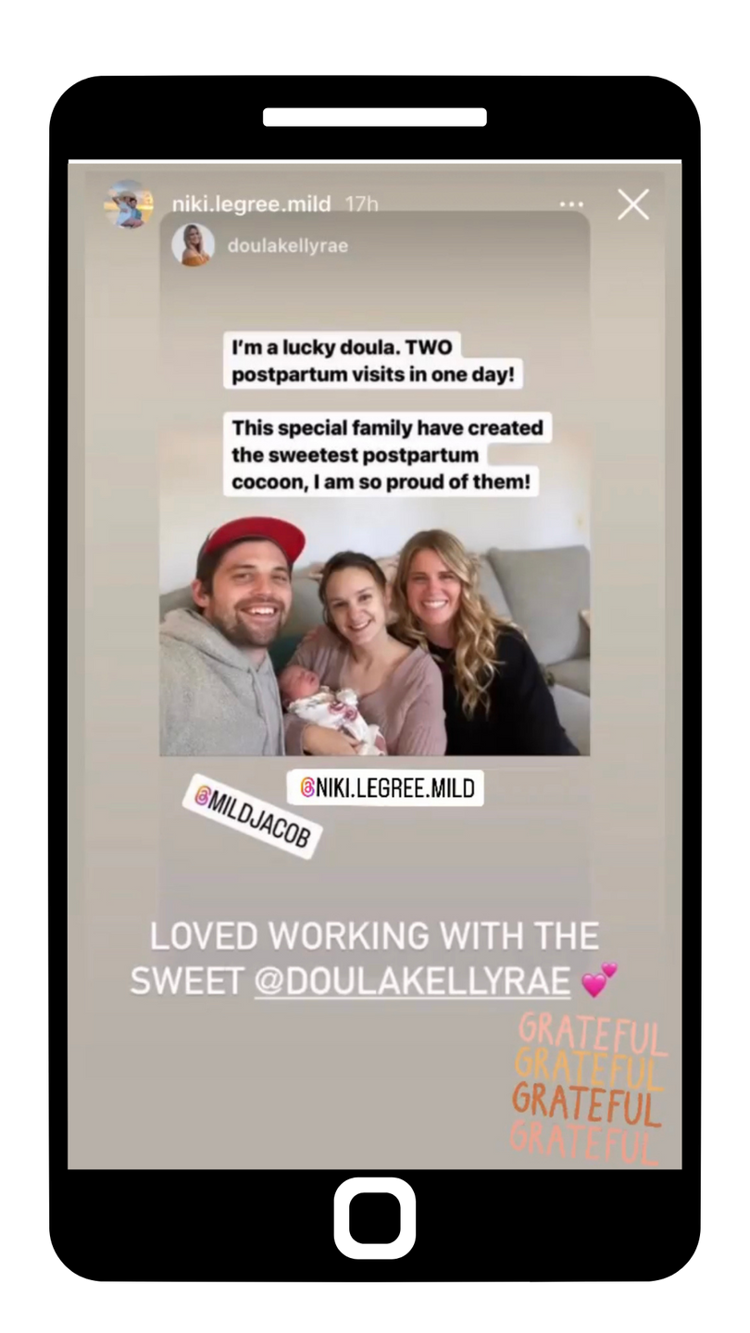Tap the 'LOVED WORKING WITH THE' text
Image resolution: width=750 pixels, height=1333 pixels.
pos(375,936)
